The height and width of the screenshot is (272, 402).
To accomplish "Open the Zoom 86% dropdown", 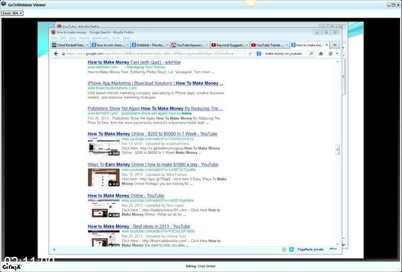I will (13, 13).
